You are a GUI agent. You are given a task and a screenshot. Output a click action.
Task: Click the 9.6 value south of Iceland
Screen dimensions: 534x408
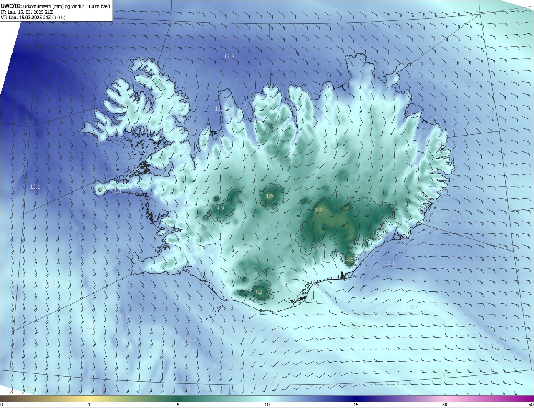tap(354, 327)
